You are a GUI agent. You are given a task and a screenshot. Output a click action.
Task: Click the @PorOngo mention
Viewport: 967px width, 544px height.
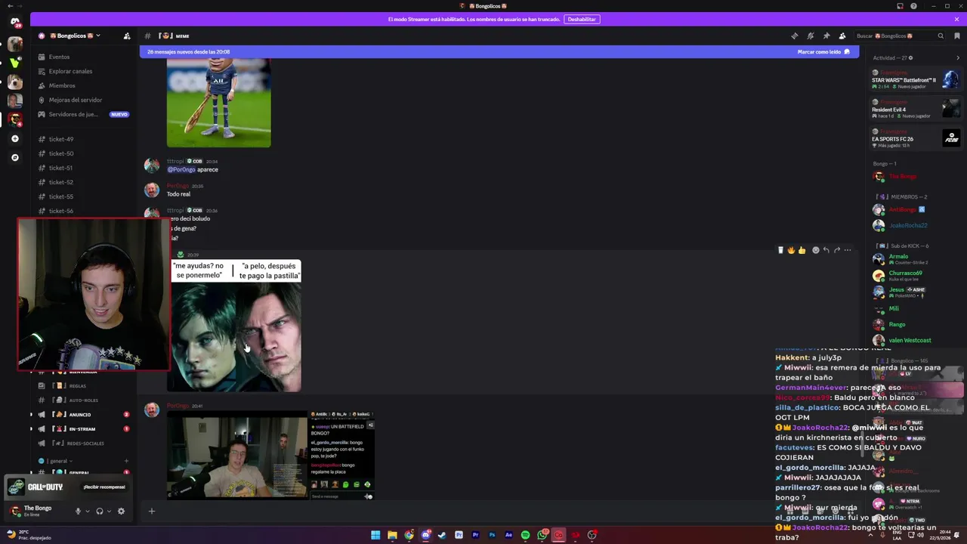coord(181,170)
